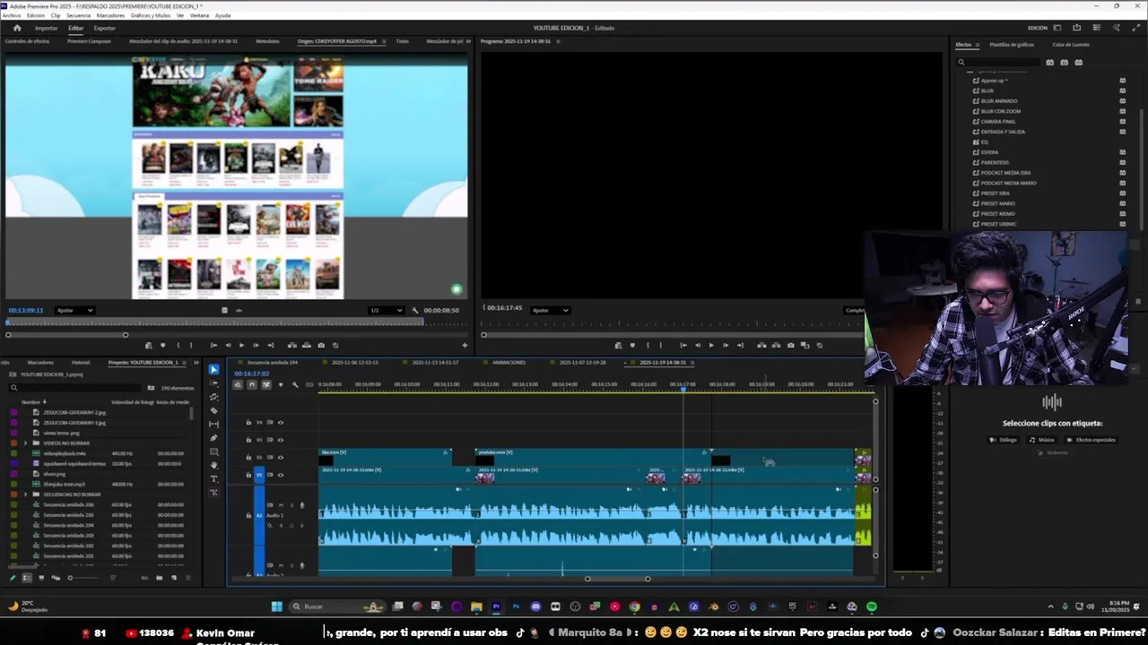Open the Secuencia menu
1148x645 pixels.
(78, 15)
